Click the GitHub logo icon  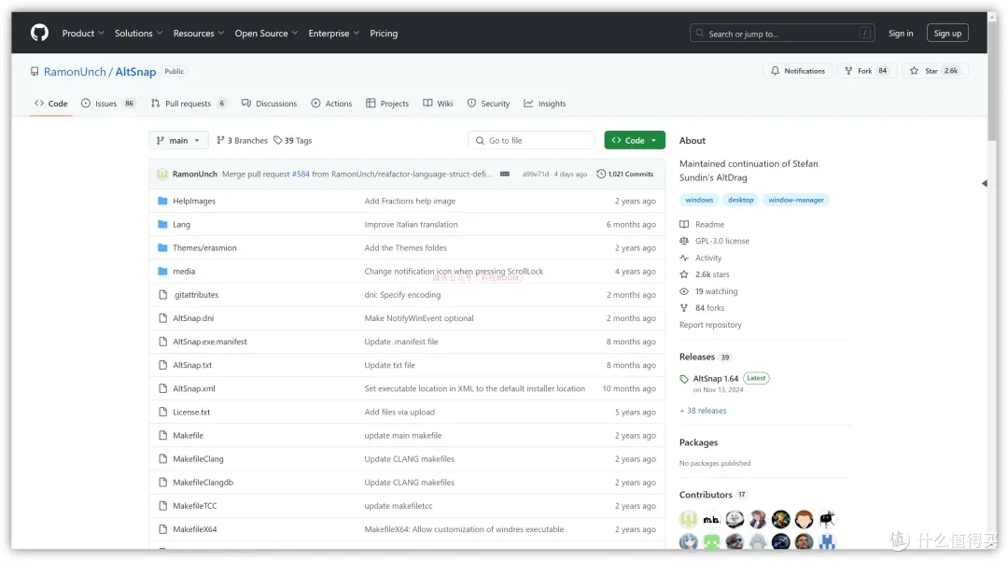pos(40,33)
